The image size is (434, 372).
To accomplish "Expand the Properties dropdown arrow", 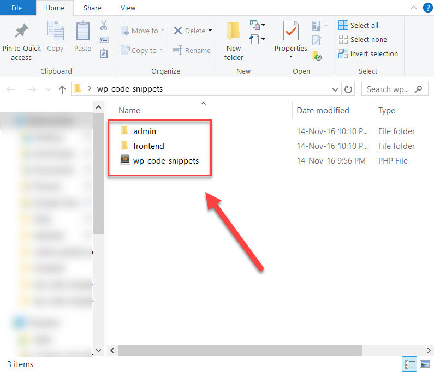I will point(291,57).
